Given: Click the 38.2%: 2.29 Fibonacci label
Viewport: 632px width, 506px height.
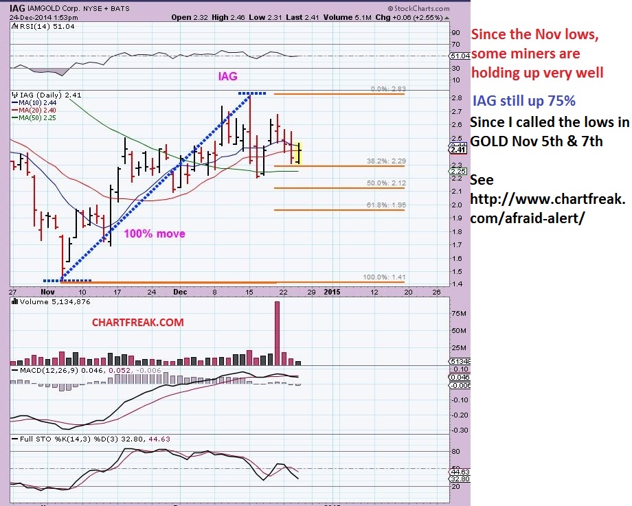Looking at the screenshot, I should pyautogui.click(x=386, y=161).
